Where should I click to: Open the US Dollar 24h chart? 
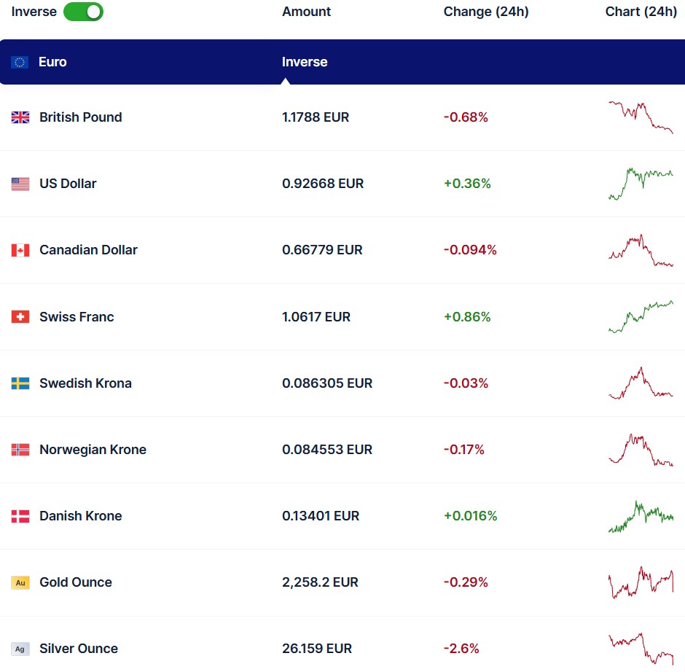click(641, 183)
